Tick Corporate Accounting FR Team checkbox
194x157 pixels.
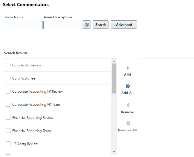pyautogui.click(x=8, y=104)
